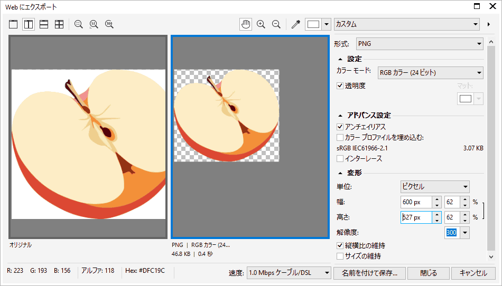Viewport: 502px width, 286px height.
Task: Click the zoom 1:1 magnifier icon
Action: [94, 24]
